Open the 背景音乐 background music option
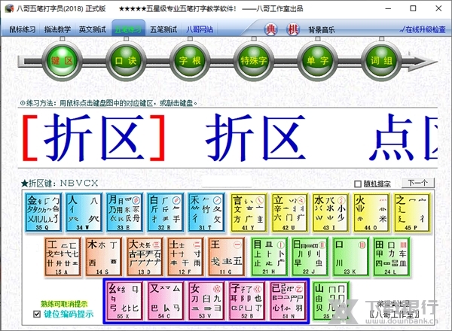 coord(322,29)
